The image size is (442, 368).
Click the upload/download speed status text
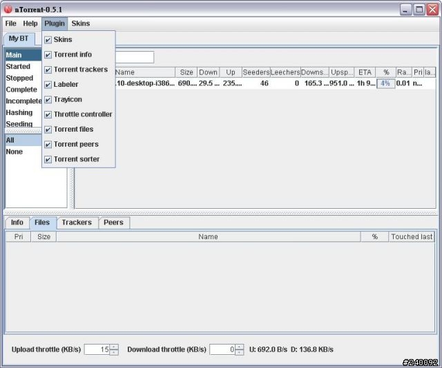291,349
